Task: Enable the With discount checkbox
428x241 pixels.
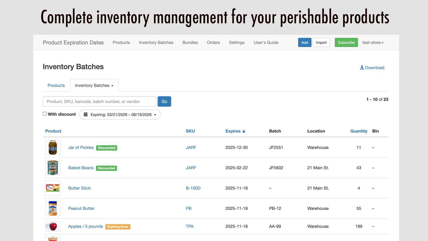Action: click(x=45, y=114)
